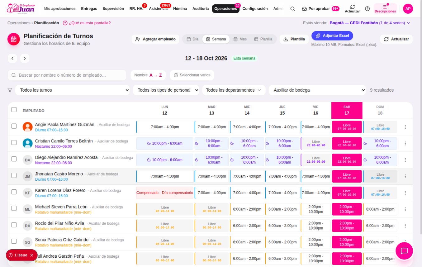This screenshot has height=267, width=422.
Task: Open row options for Rocío del Pilar Niño
Action: tap(405, 226)
